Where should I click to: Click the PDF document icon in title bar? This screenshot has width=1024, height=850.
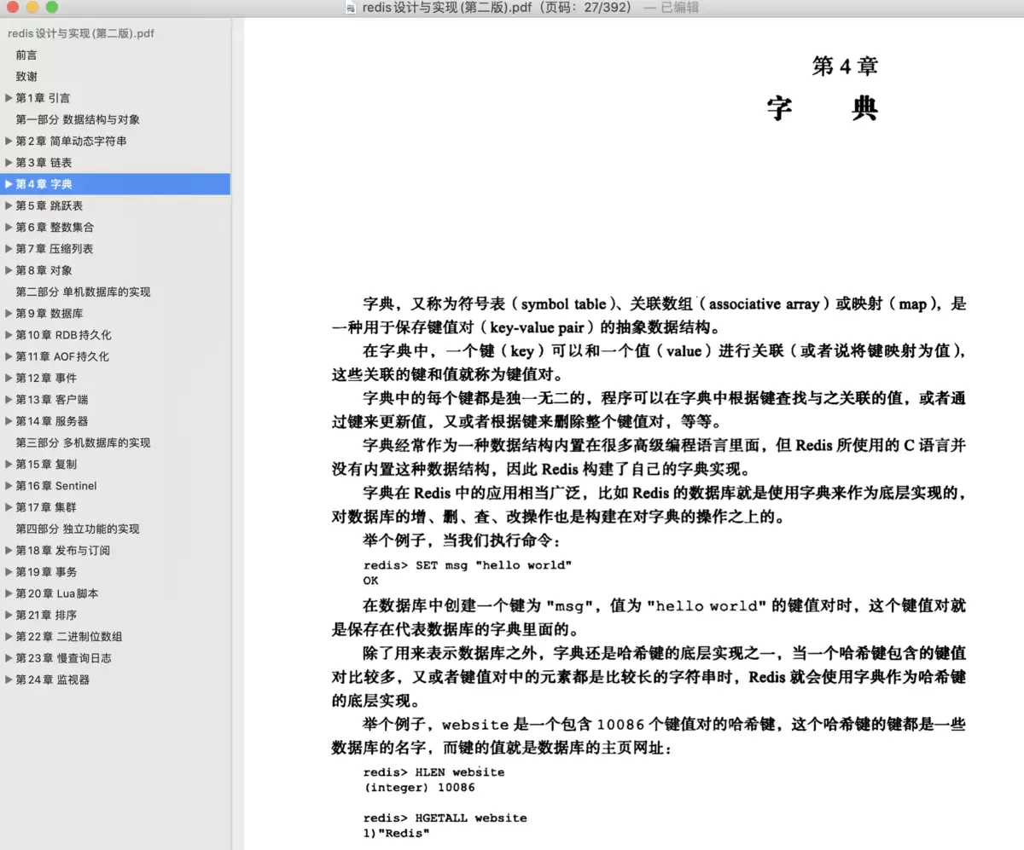(x=351, y=8)
